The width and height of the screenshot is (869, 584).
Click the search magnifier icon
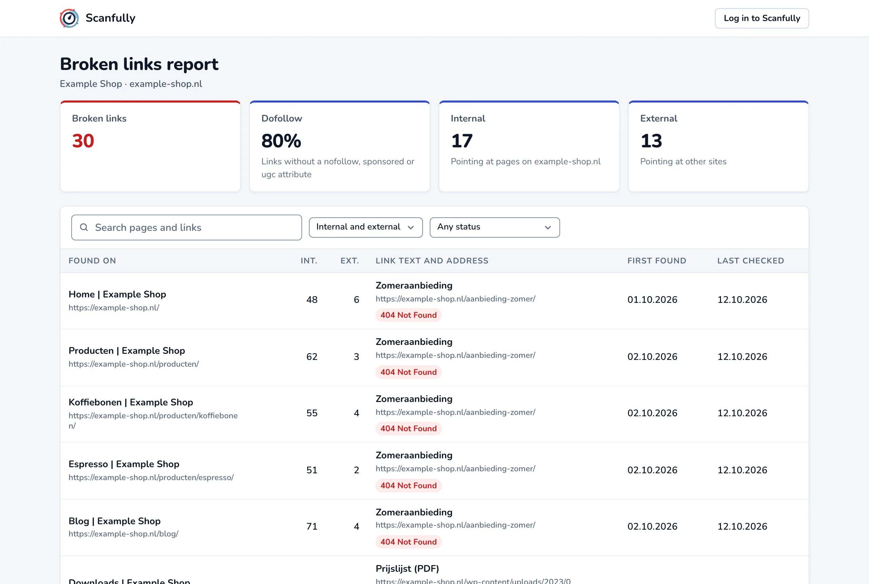coord(84,227)
